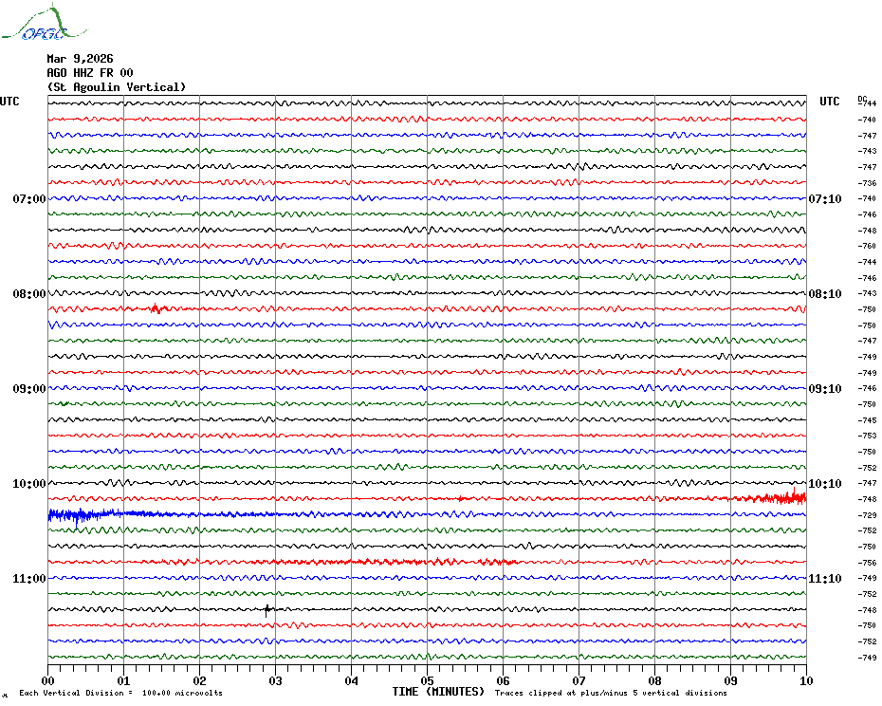This screenshot has height=706, width=882.
Task: Click the "Each Vertical Division = 100.00 microvolts" note
Action: pos(121,693)
